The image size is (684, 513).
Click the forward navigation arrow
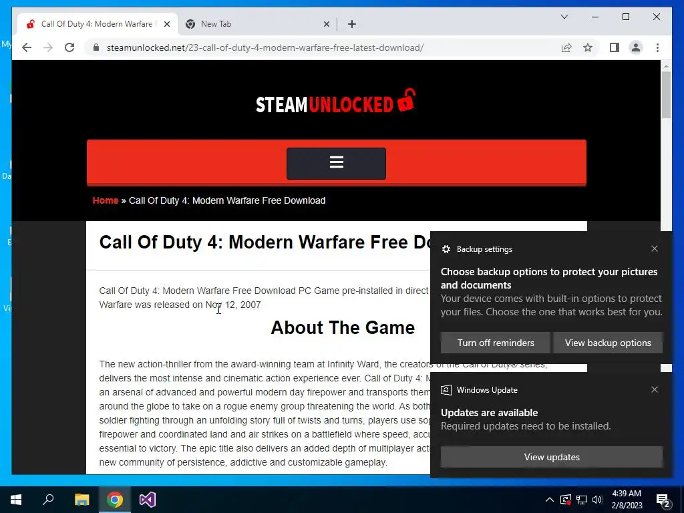48,47
